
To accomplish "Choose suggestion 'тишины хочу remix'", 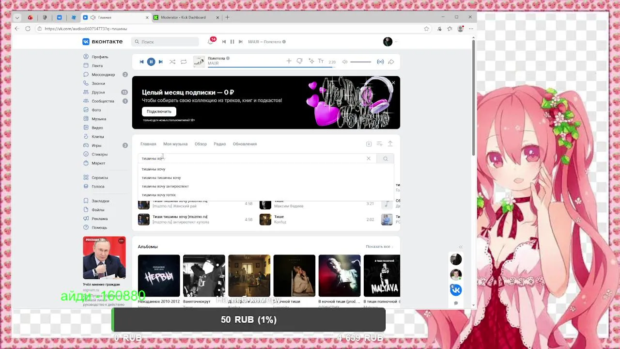I will coord(158,195).
